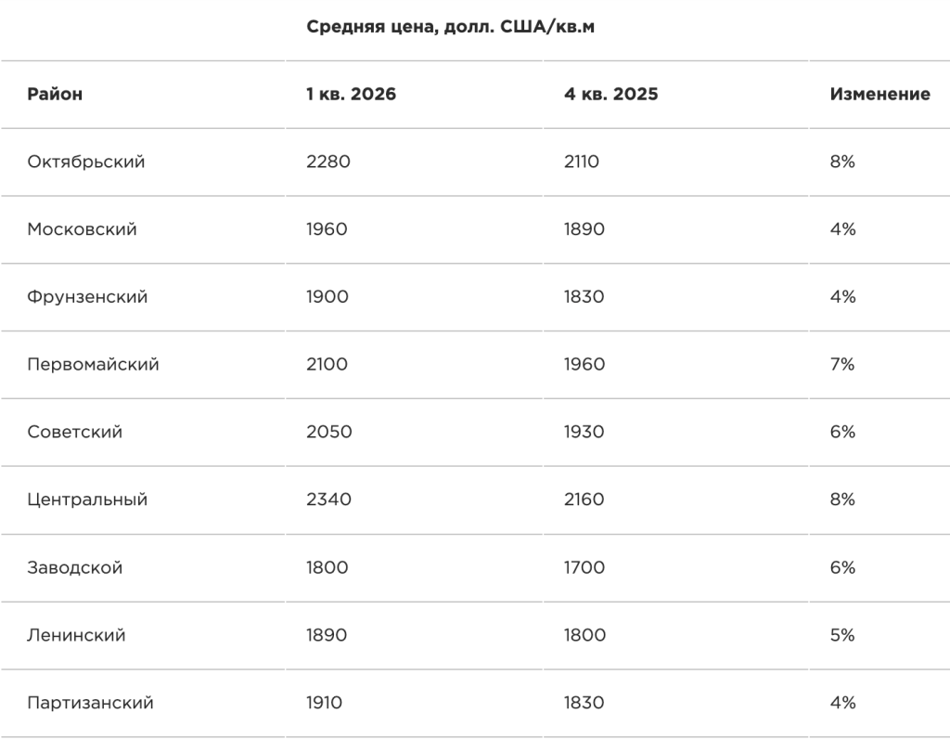Image resolution: width=950 pixels, height=739 pixels.
Task: Click the 5% change for Ленинский
Action: click(842, 635)
